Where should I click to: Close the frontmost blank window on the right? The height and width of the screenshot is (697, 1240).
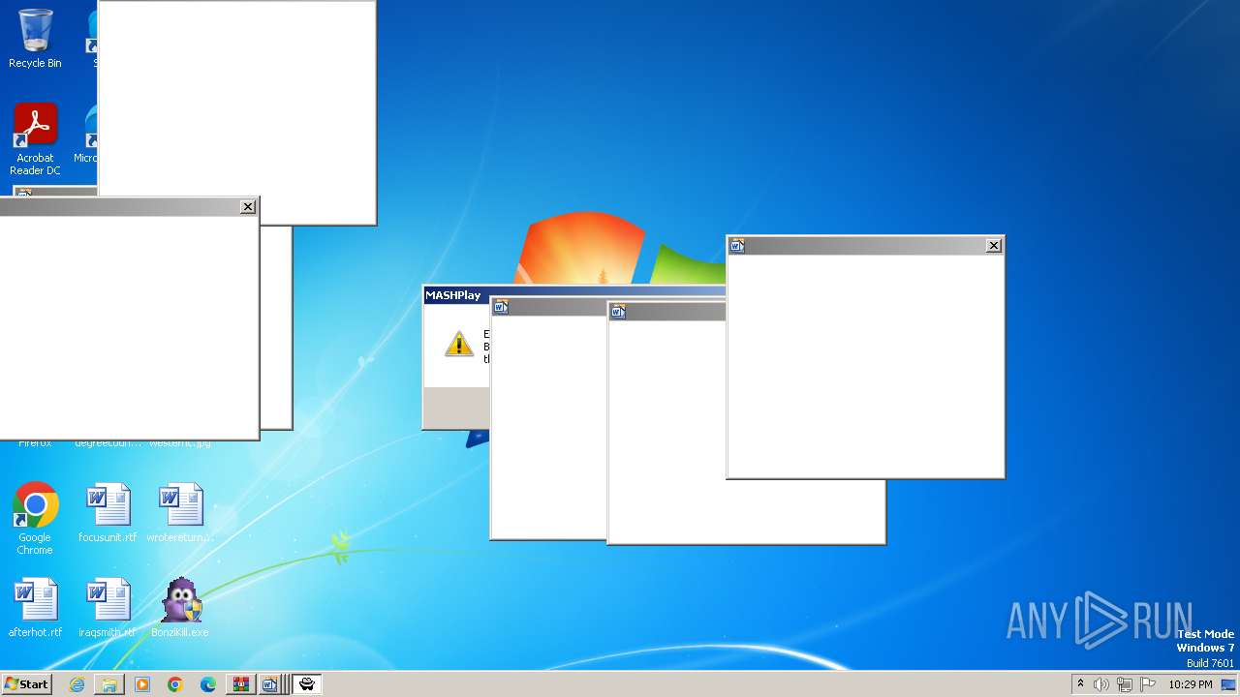pyautogui.click(x=994, y=246)
